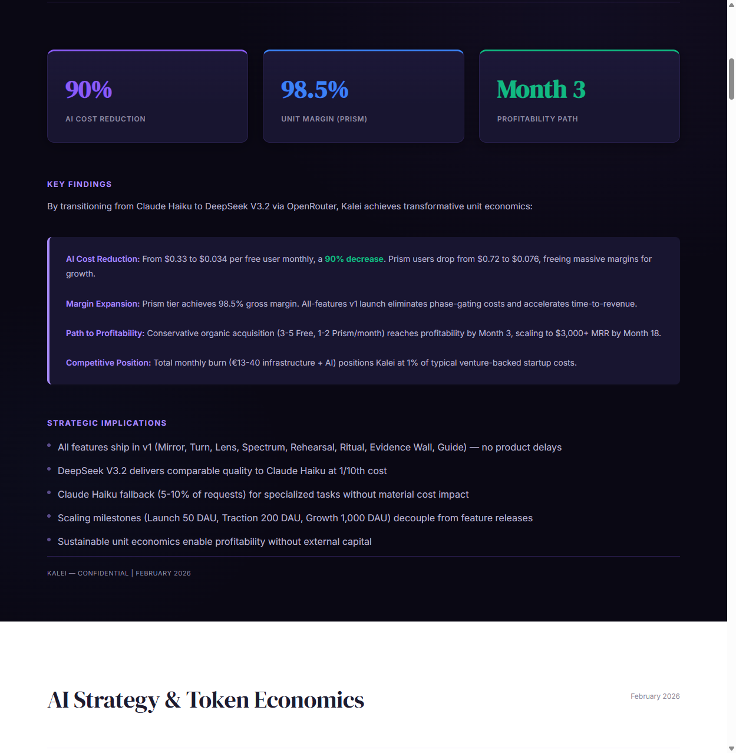736x753 pixels.
Task: Select the "Path to Profitability:" label
Action: coord(105,334)
